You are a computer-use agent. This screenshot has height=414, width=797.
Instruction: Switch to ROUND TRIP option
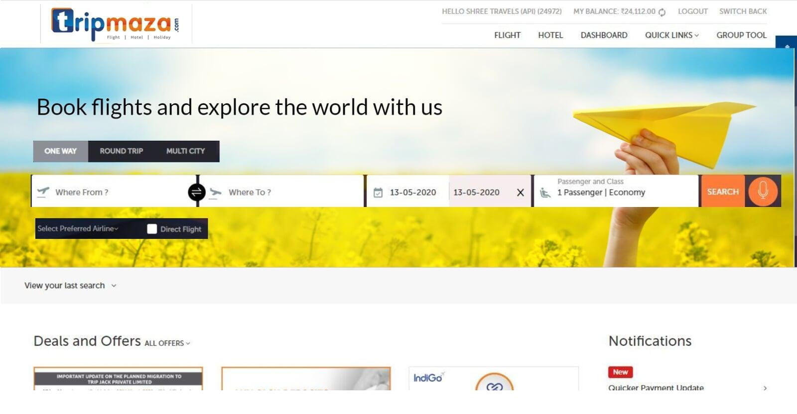[x=121, y=151]
